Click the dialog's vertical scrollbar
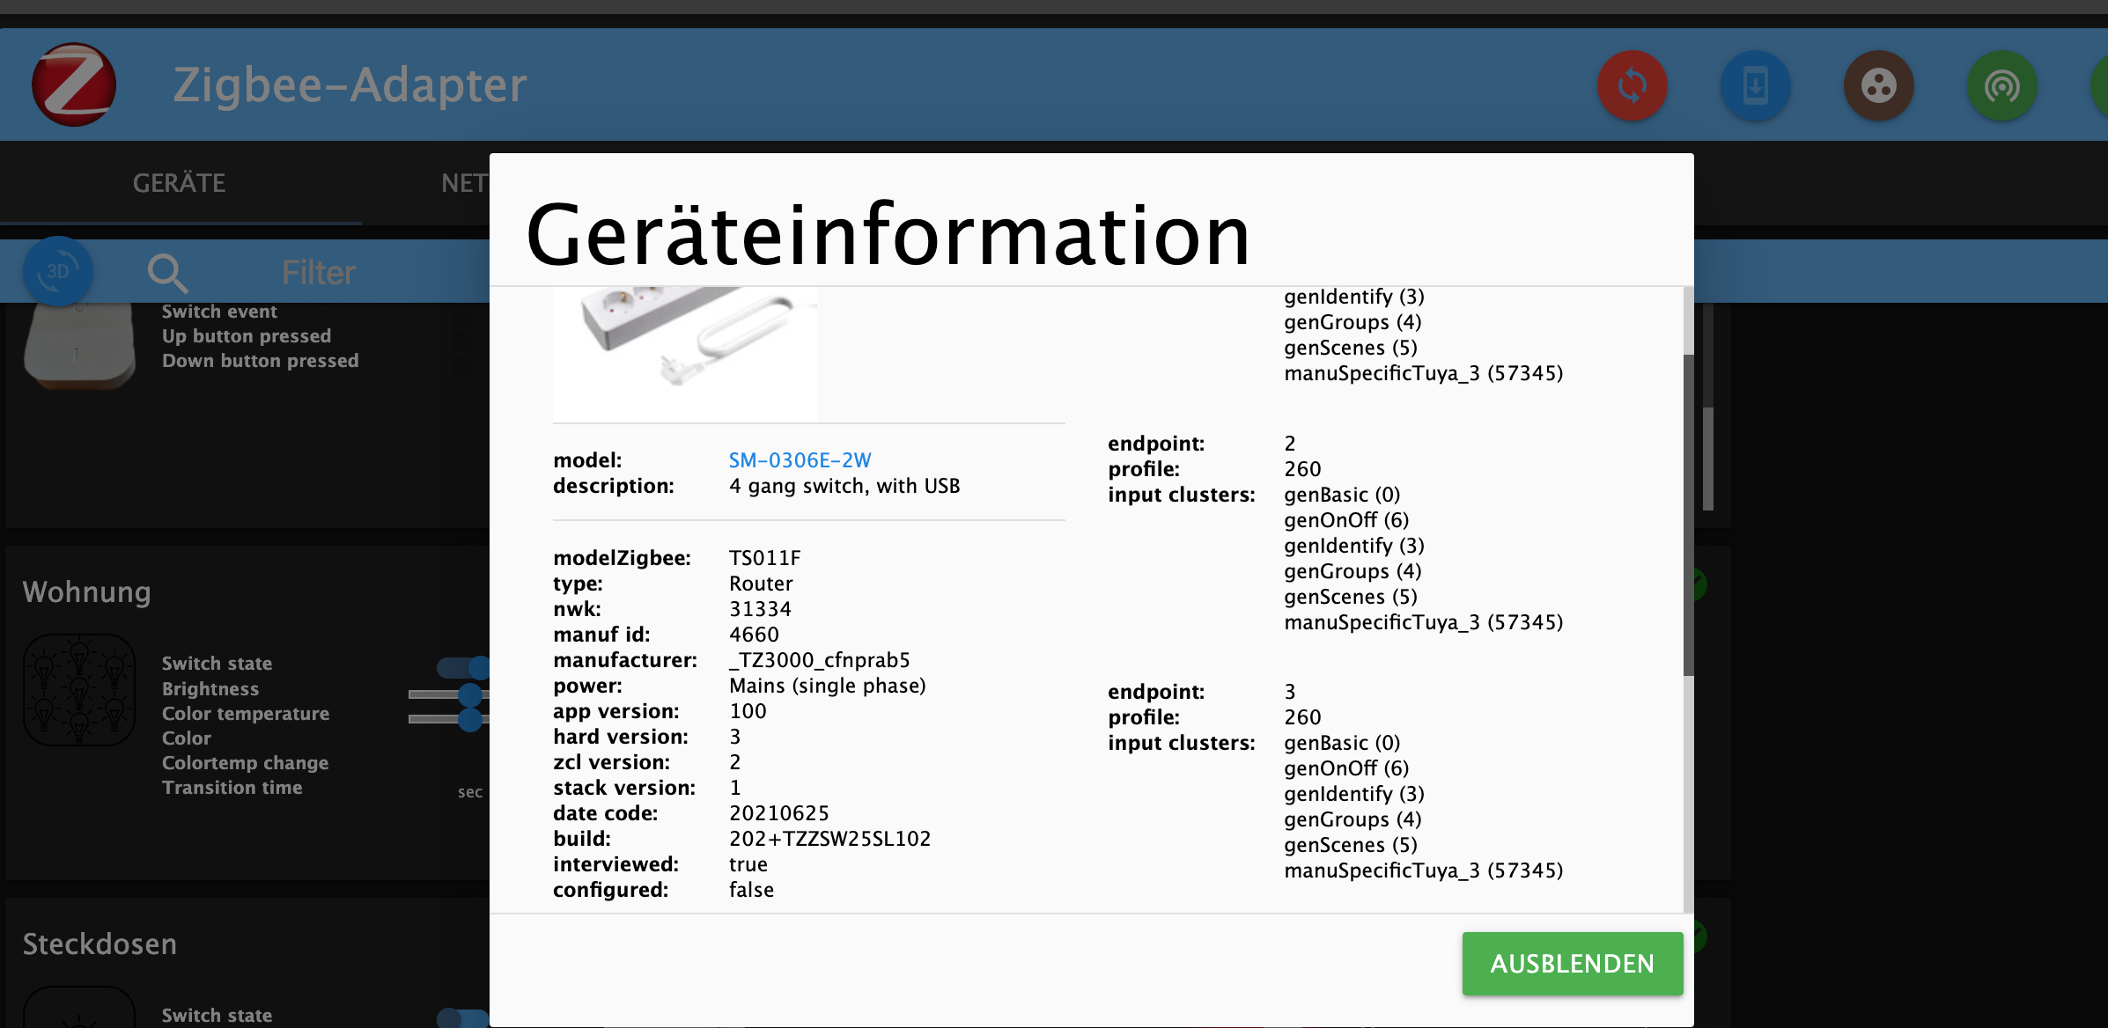Image resolution: width=2108 pixels, height=1028 pixels. 1688,515
